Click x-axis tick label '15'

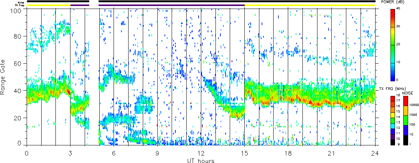(244, 153)
